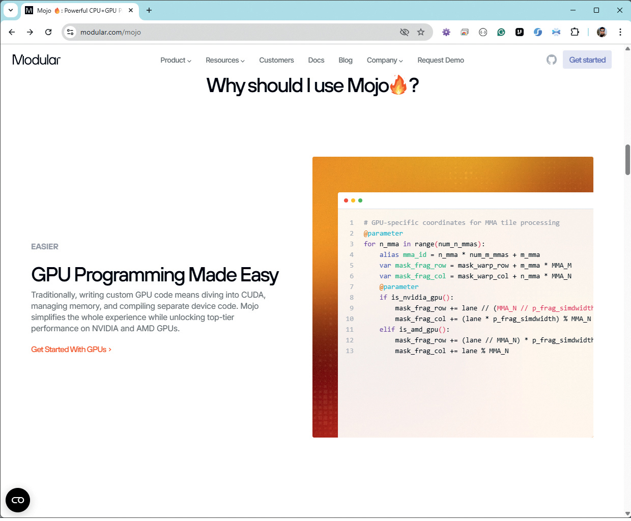Open the Chrome profile avatar
631x521 pixels.
[602, 32]
